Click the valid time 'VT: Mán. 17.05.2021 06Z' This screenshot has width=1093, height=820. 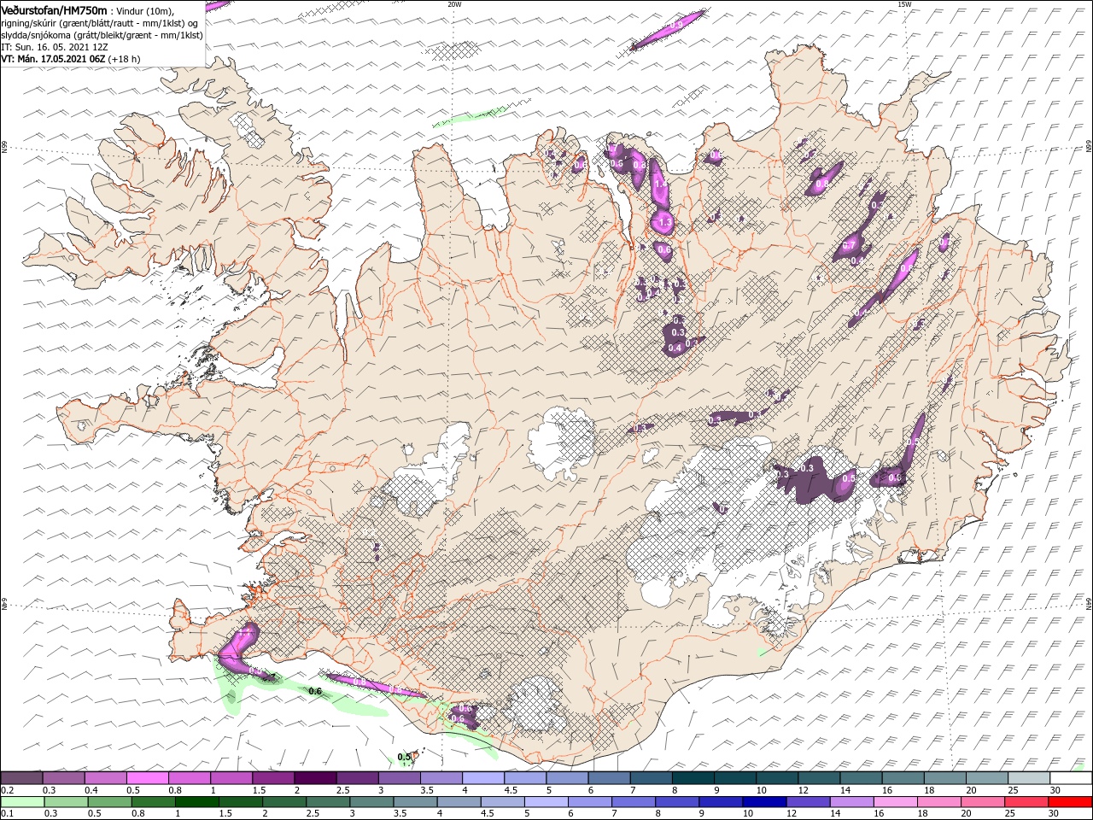(53, 59)
